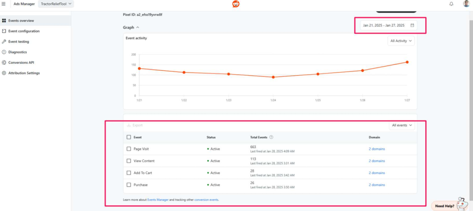
Task: Open Attribution Settings page
Action: click(35, 73)
